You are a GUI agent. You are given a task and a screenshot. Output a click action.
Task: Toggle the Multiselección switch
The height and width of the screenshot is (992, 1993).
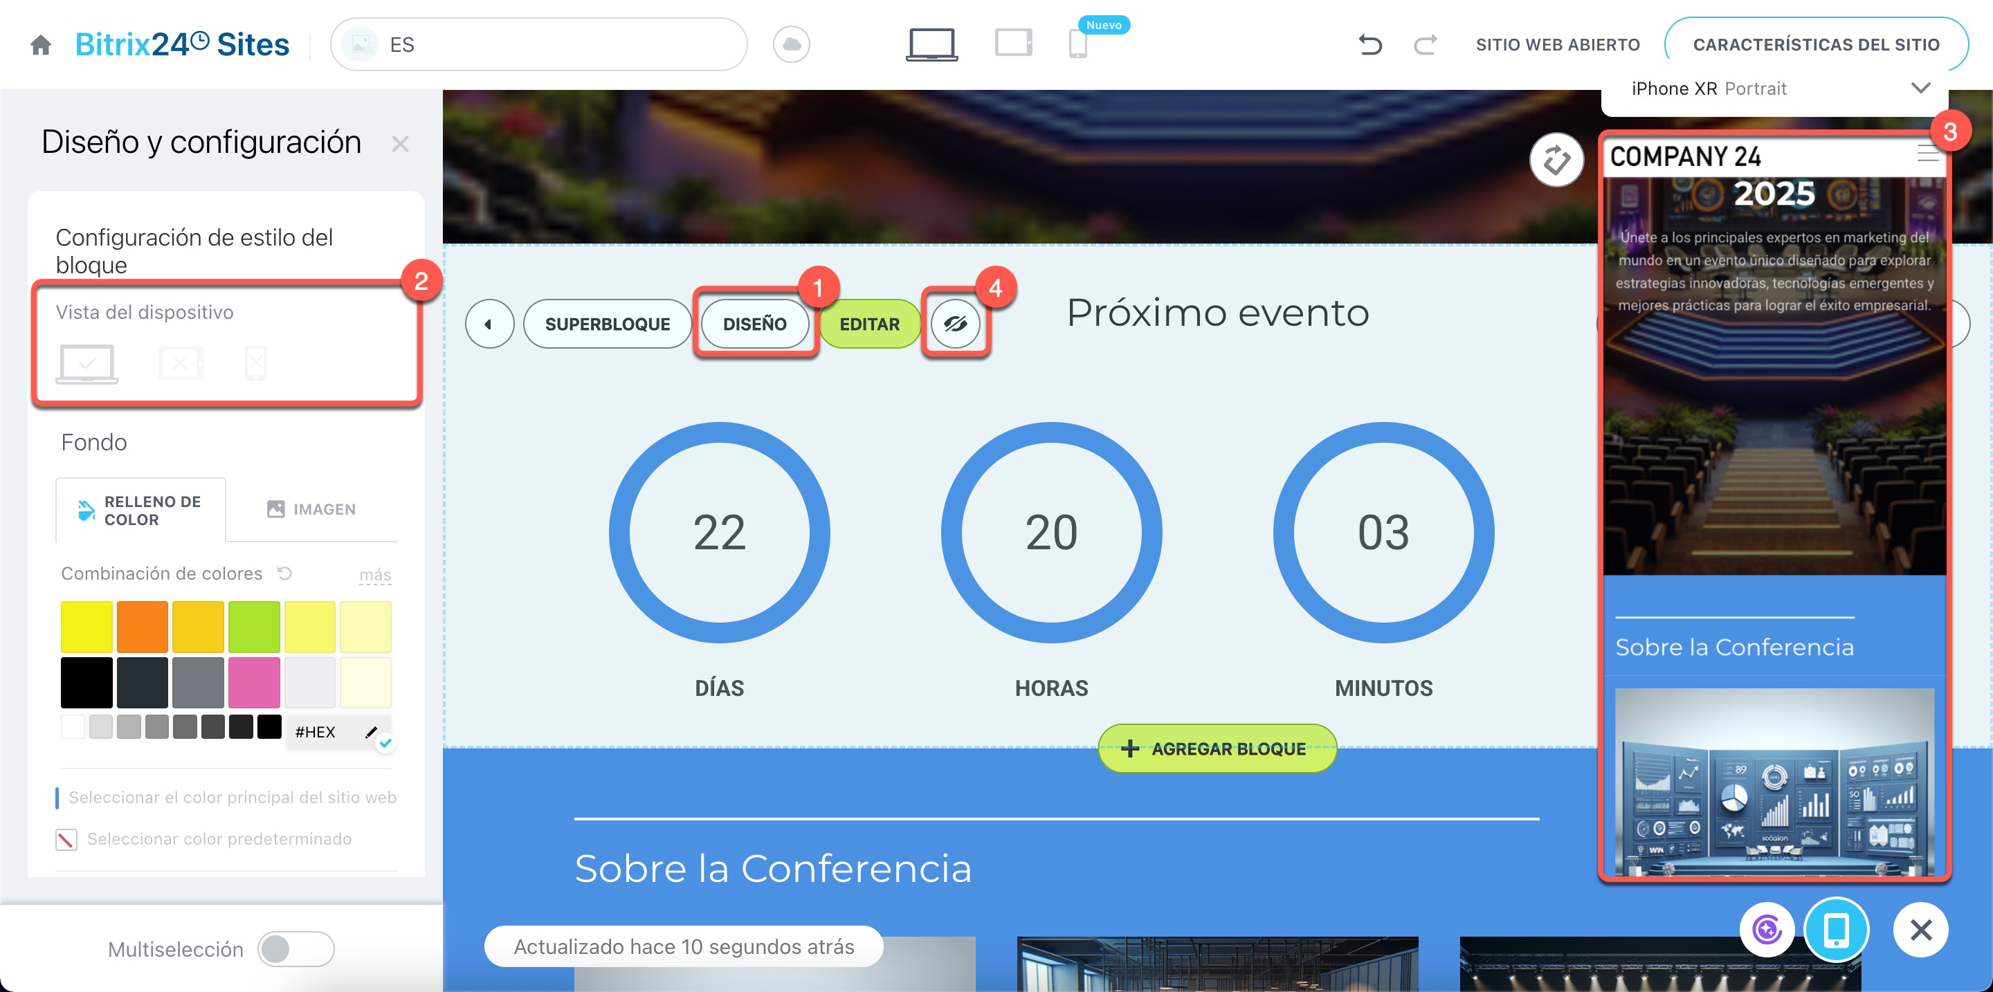point(295,948)
